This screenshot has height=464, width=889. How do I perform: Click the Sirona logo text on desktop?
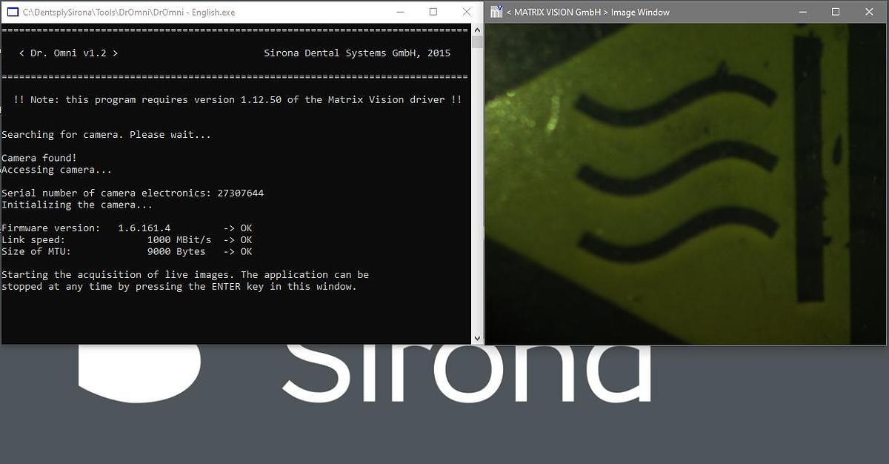tap(467, 374)
